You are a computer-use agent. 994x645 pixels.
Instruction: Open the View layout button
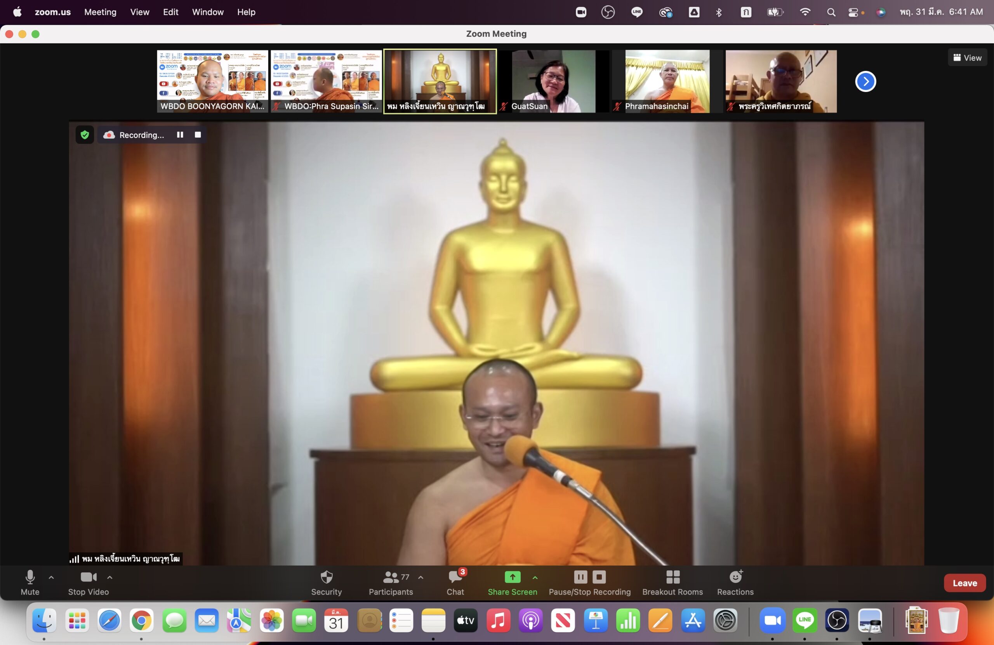click(967, 57)
